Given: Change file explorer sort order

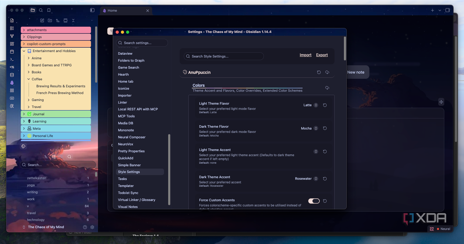Looking at the screenshot, I should 58,20.
